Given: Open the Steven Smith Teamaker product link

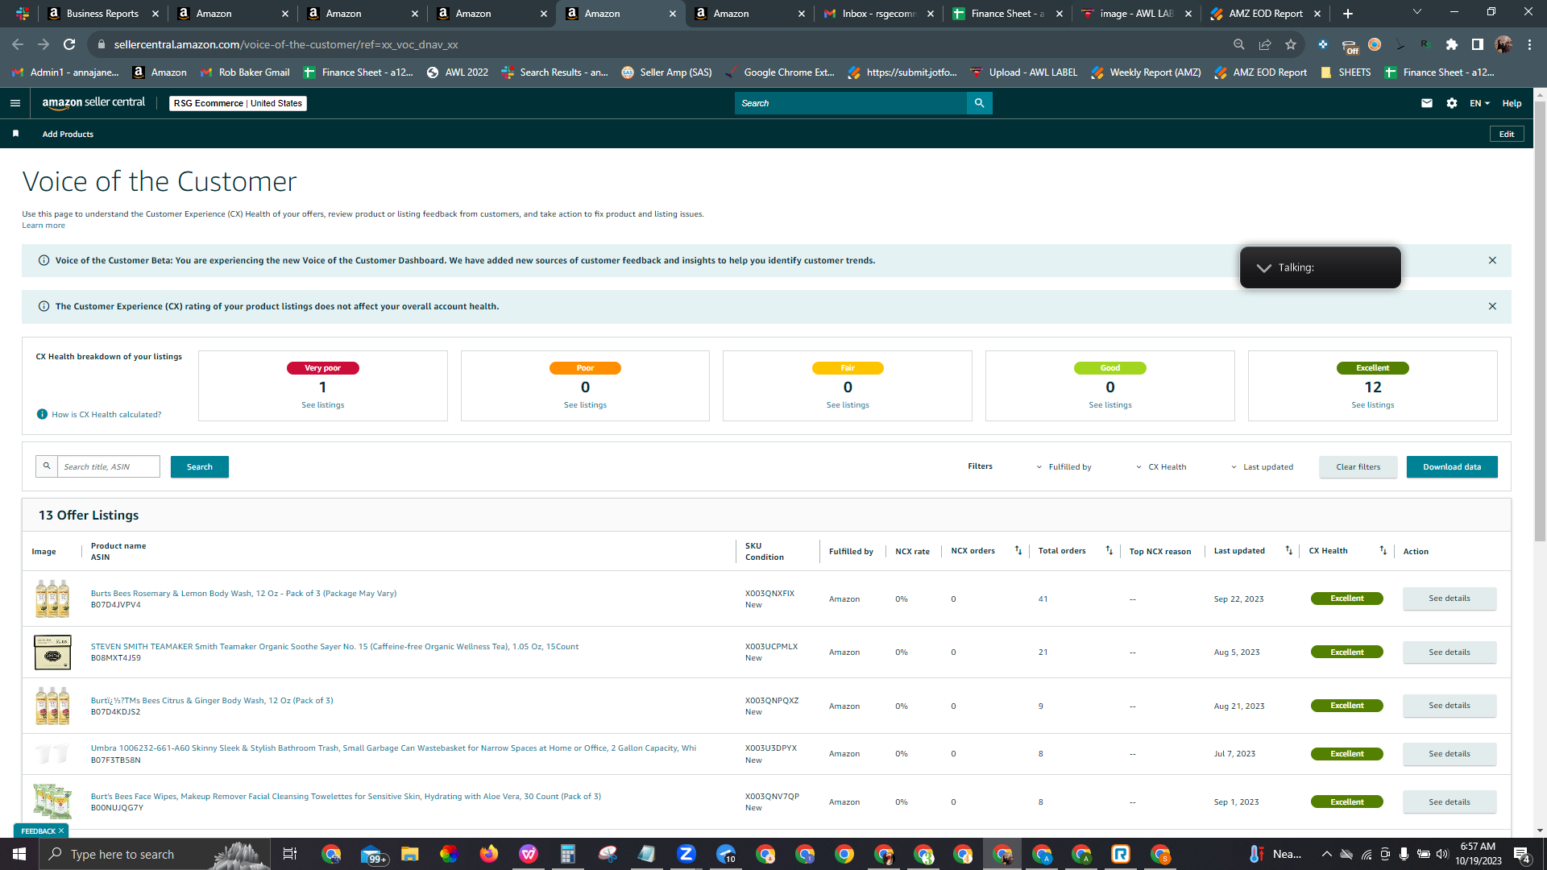Looking at the screenshot, I should tap(334, 646).
